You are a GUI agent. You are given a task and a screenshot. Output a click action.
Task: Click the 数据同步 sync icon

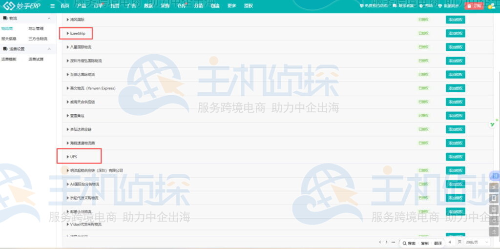pos(440,6)
